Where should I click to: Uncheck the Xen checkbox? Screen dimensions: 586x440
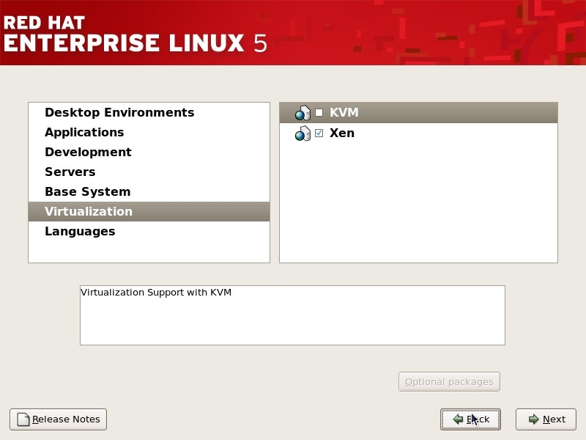(x=319, y=133)
